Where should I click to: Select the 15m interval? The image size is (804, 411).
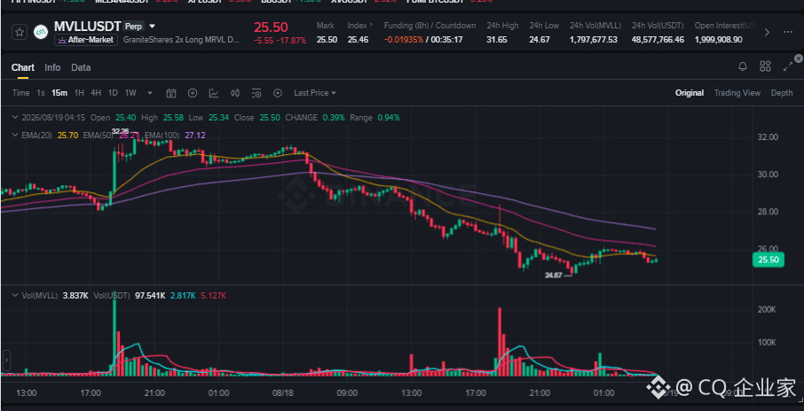(59, 93)
